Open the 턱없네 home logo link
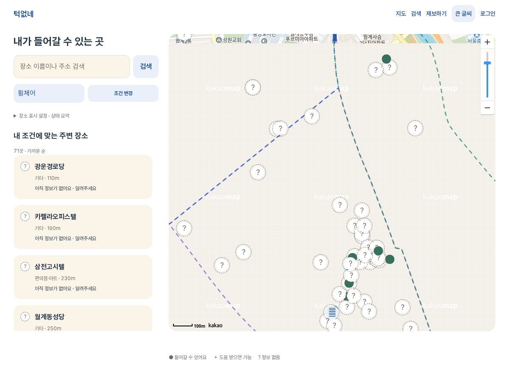Viewport: 509px width, 382px height. pos(23,14)
